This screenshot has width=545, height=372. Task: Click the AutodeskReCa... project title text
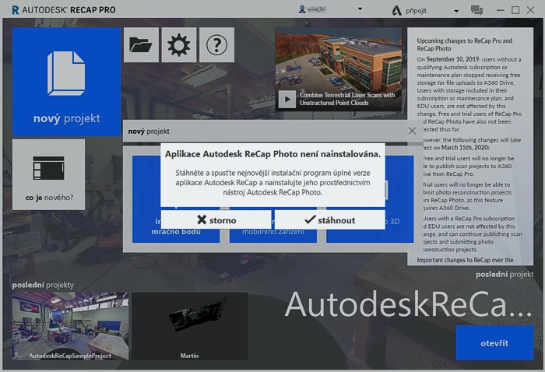[x=408, y=304]
